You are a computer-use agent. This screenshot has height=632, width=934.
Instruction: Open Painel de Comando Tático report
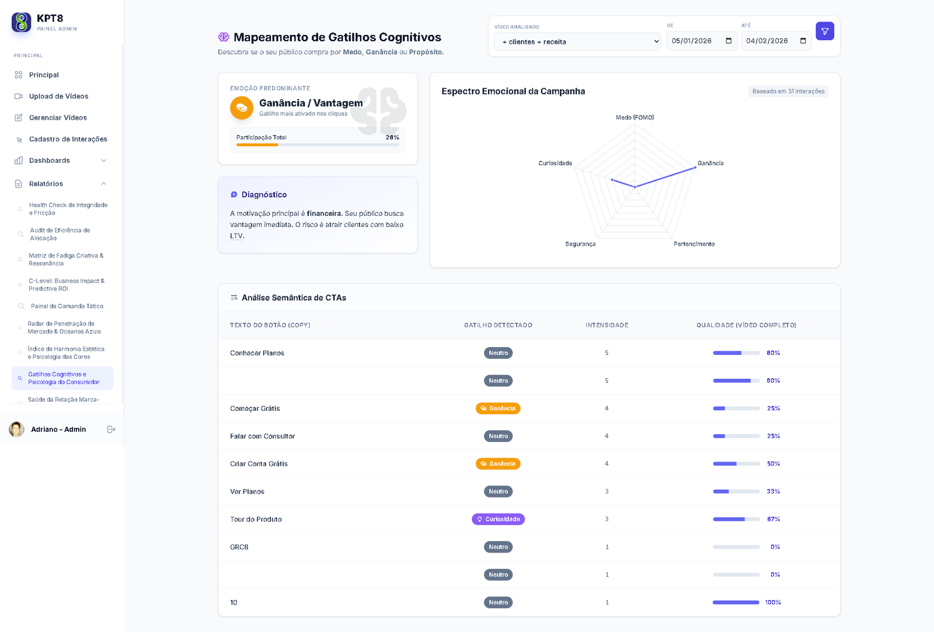(x=67, y=306)
